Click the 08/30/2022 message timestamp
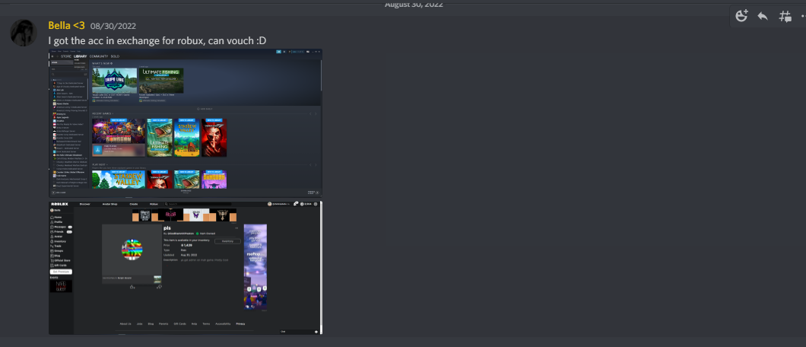Screen dimensions: 806x347 (x=113, y=26)
